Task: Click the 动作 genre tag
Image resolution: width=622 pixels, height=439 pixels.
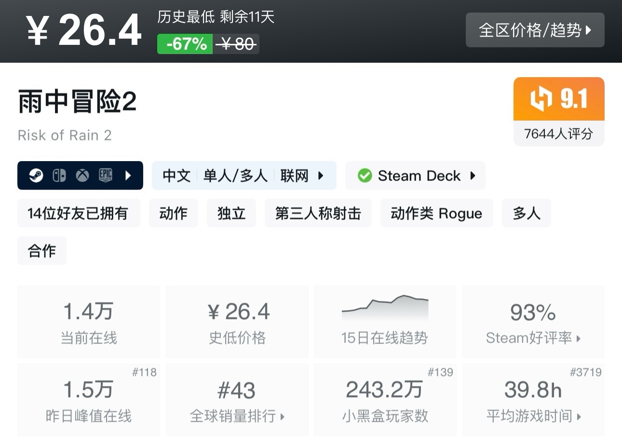Action: [173, 214]
